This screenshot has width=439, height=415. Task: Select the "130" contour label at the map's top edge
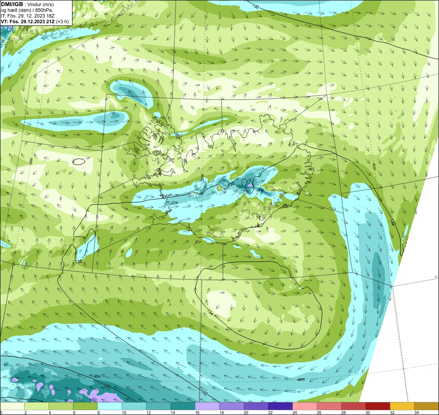(255, 6)
